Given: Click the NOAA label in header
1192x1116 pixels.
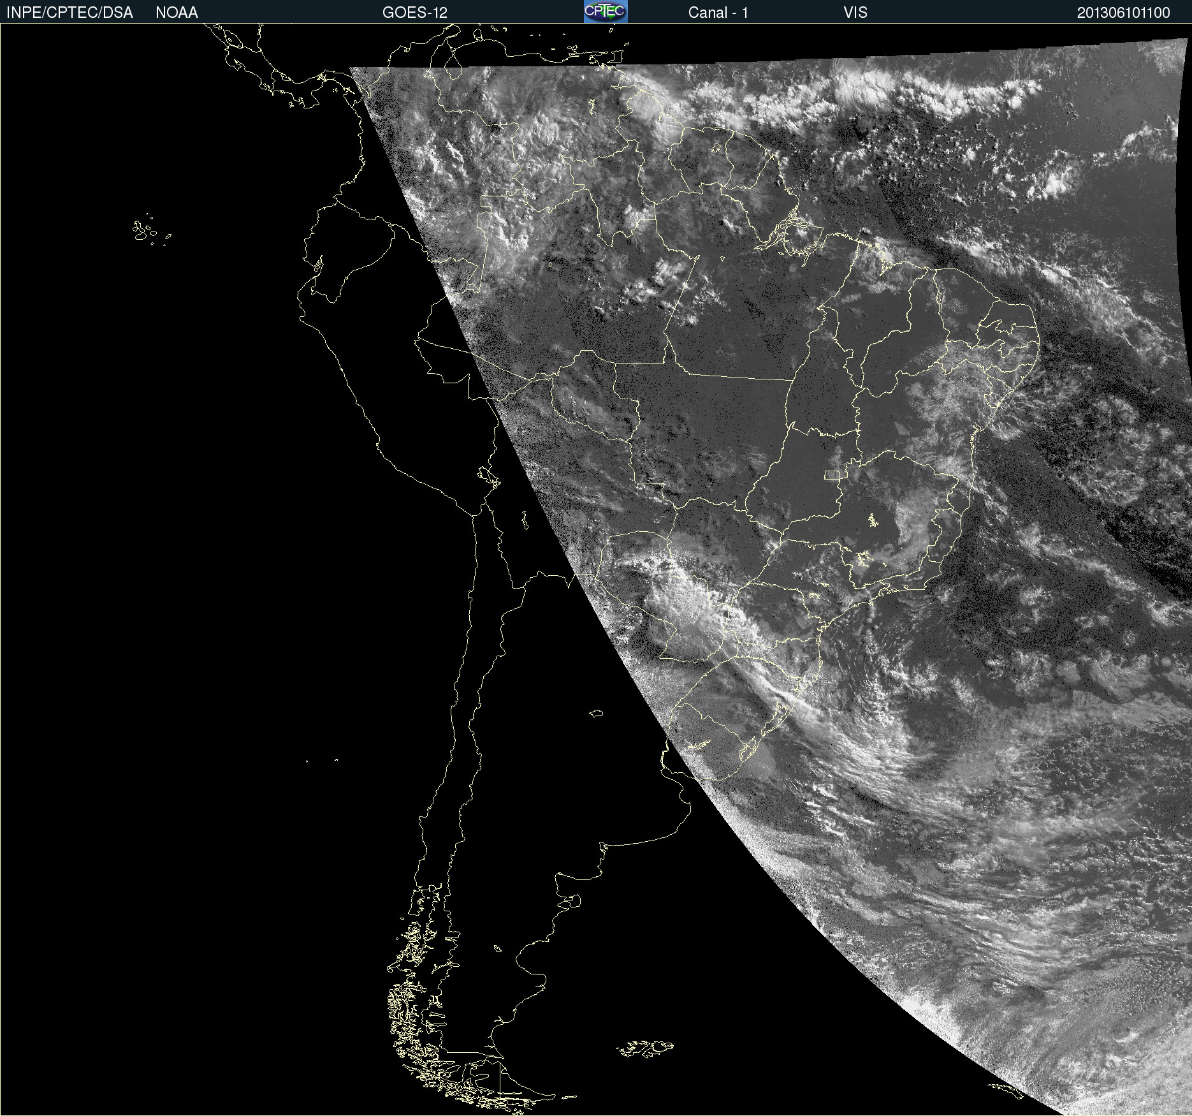Looking at the screenshot, I should [x=177, y=13].
